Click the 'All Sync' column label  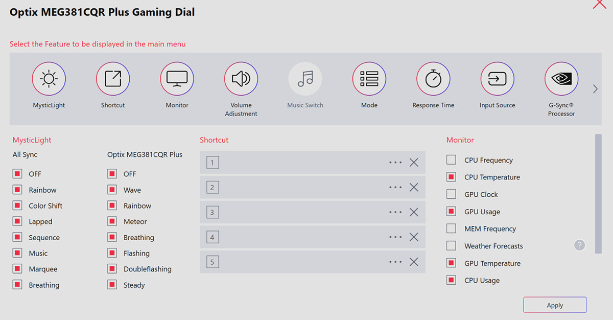click(25, 154)
